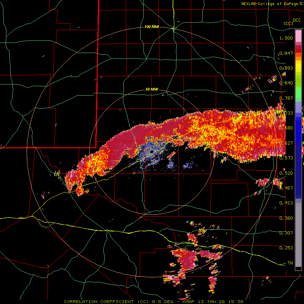Click the 0.520 scale value
Screen dimensions: 304x304
click(x=286, y=173)
